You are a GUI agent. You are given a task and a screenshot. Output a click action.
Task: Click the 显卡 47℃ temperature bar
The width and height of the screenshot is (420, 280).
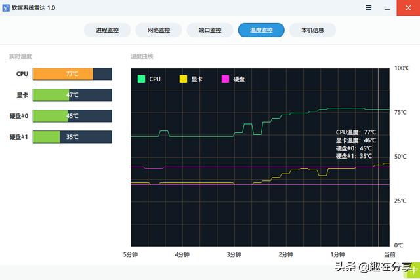(72, 95)
